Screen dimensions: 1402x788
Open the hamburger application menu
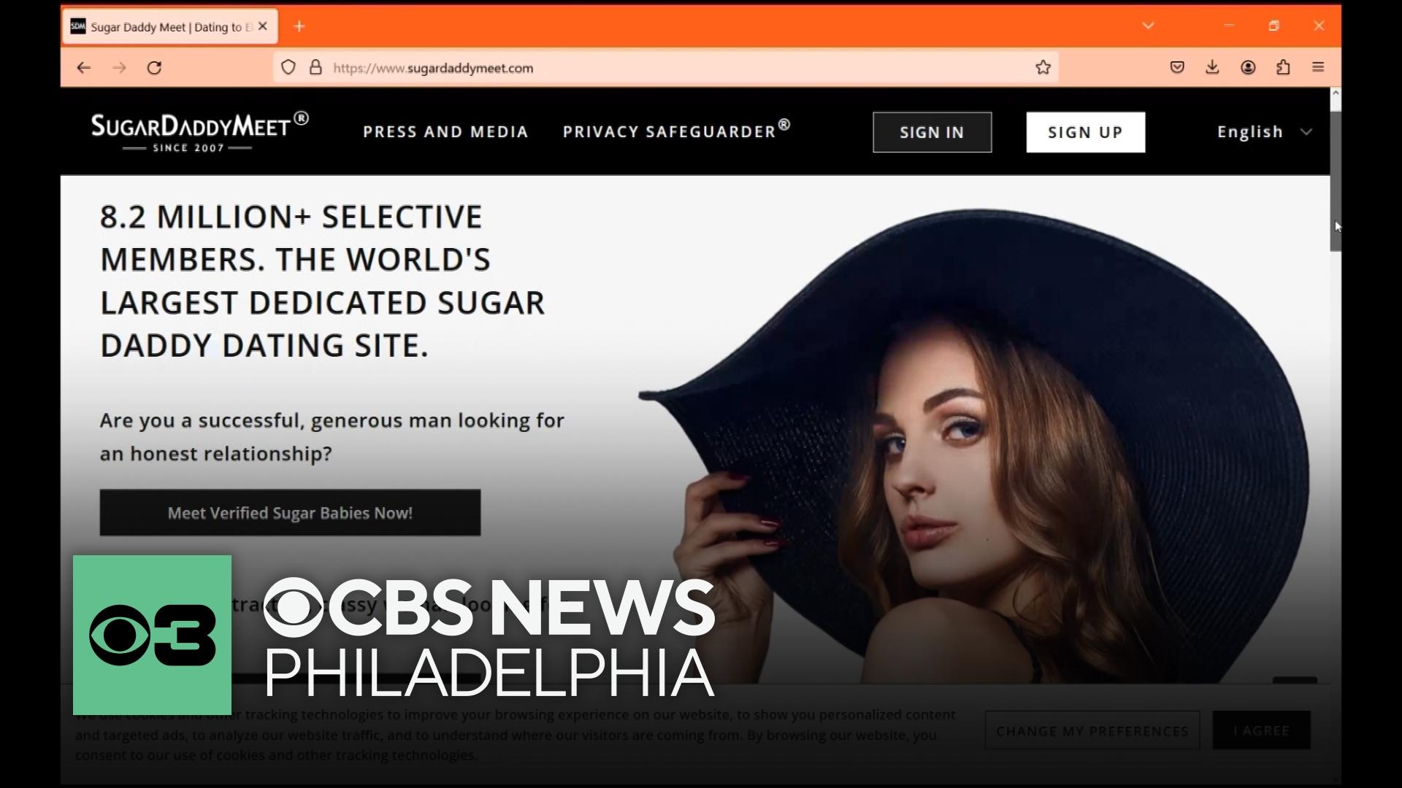[x=1318, y=68]
